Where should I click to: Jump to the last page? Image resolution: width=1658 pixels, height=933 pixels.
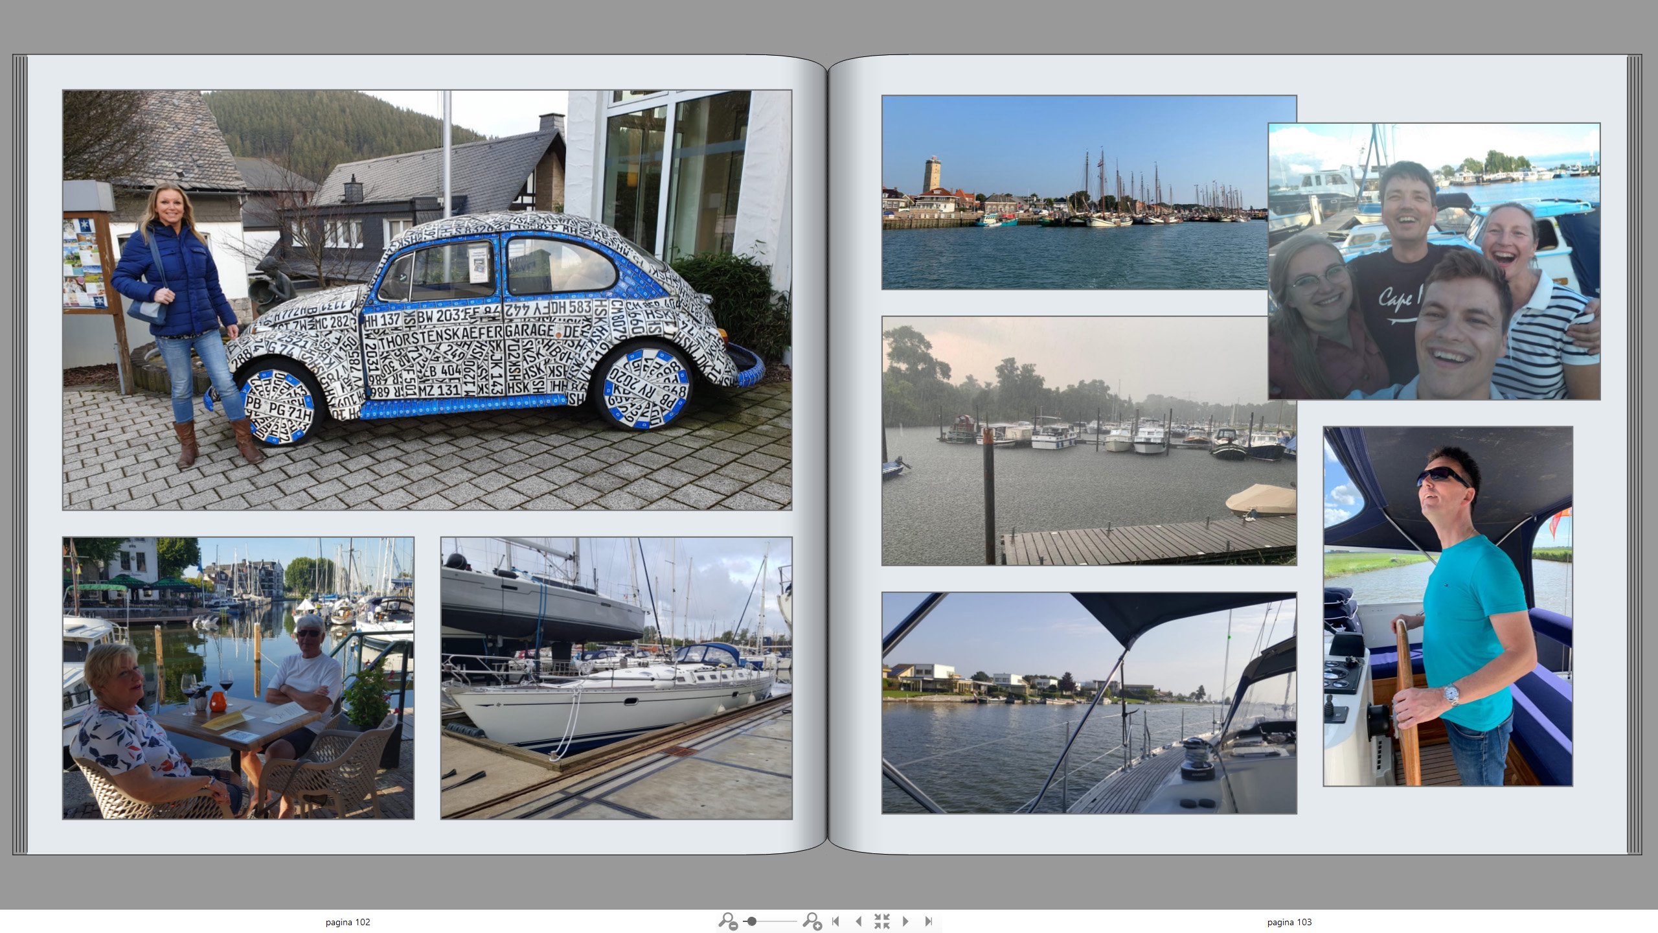coord(928,921)
